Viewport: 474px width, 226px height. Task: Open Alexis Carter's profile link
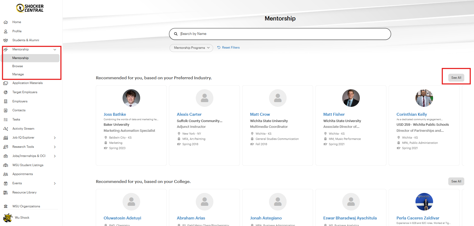189,114
